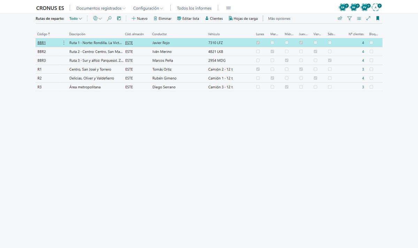418x248 pixels.
Task: Click the A hexagon badge
Action: click(x=376, y=7)
